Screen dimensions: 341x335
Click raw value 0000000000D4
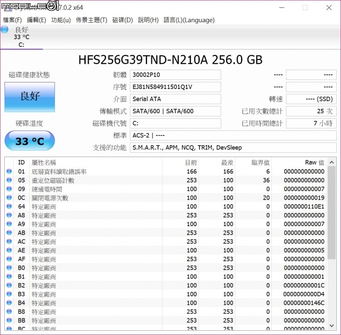[304, 294]
